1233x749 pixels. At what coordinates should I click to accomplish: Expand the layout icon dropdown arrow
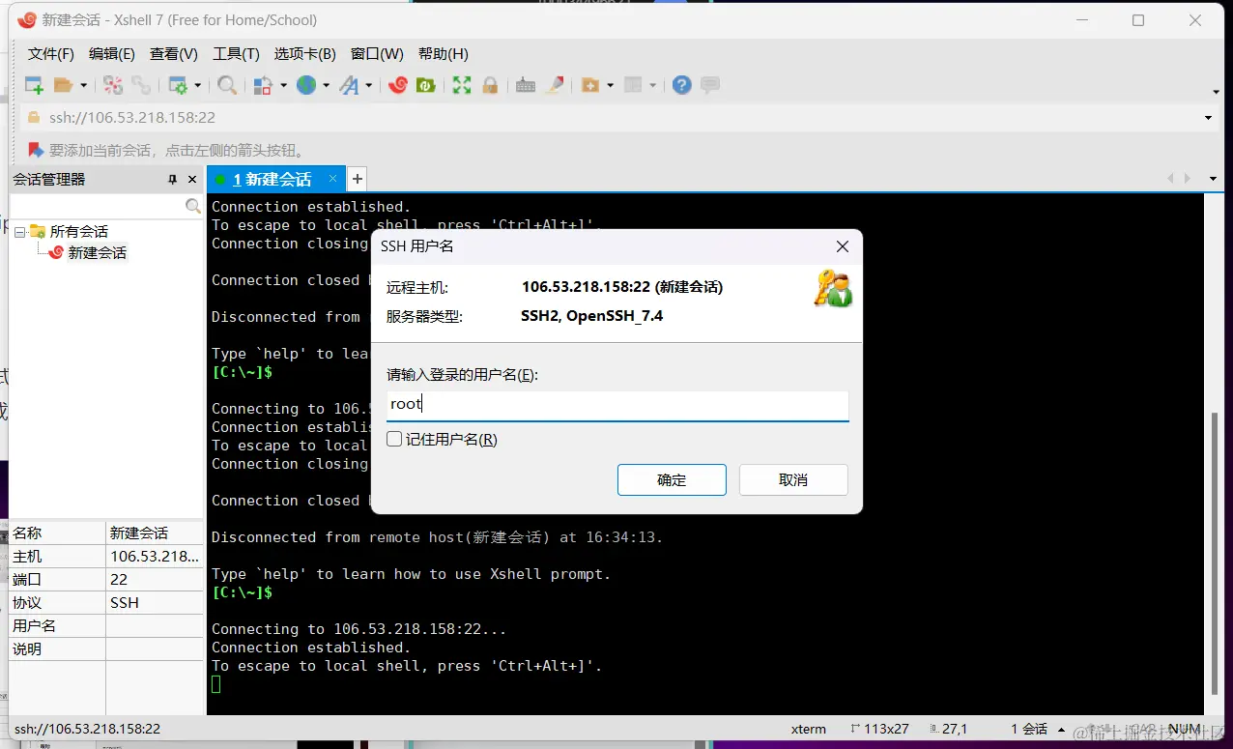click(653, 85)
